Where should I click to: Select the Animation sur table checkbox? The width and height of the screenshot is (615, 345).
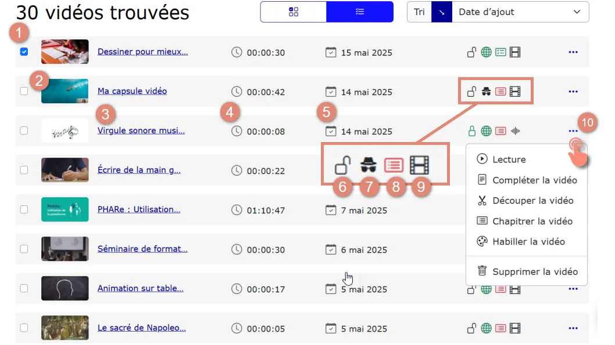coord(24,288)
